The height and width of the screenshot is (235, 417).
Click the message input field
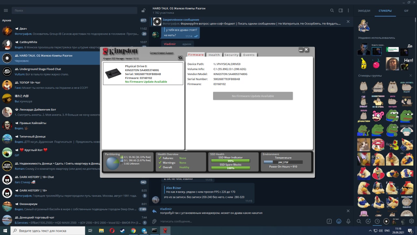(x=241, y=221)
